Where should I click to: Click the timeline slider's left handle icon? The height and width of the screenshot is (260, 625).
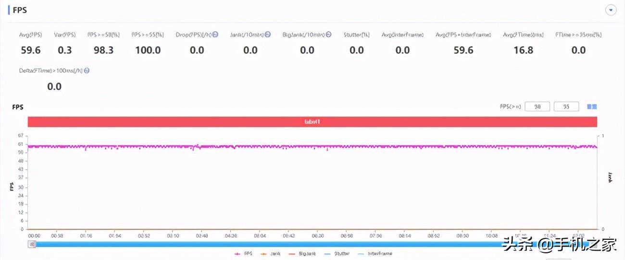tap(32, 244)
